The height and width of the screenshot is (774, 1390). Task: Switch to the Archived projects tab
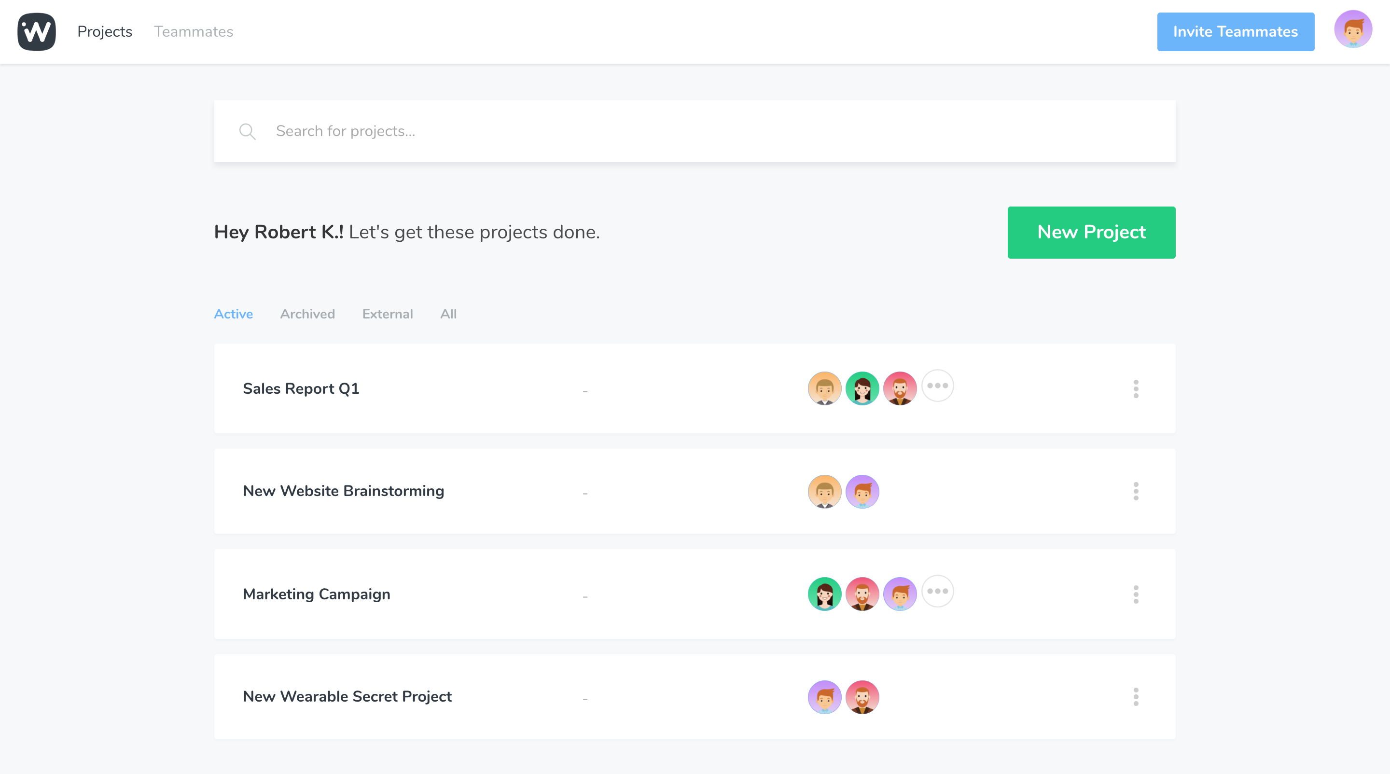(x=307, y=314)
